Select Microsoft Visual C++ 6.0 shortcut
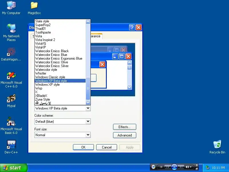The width and height of the screenshot is (229, 172). tap(11, 80)
